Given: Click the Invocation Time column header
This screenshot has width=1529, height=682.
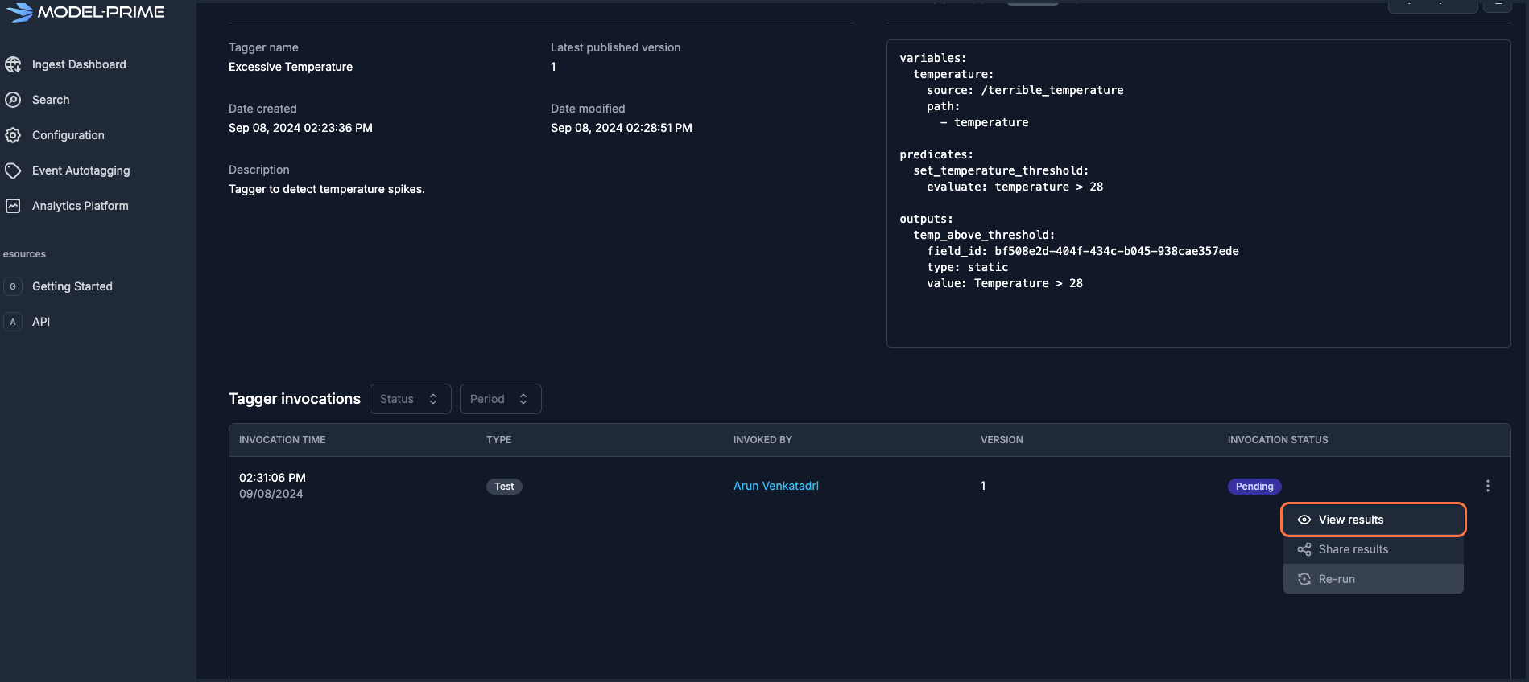Looking at the screenshot, I should (283, 440).
